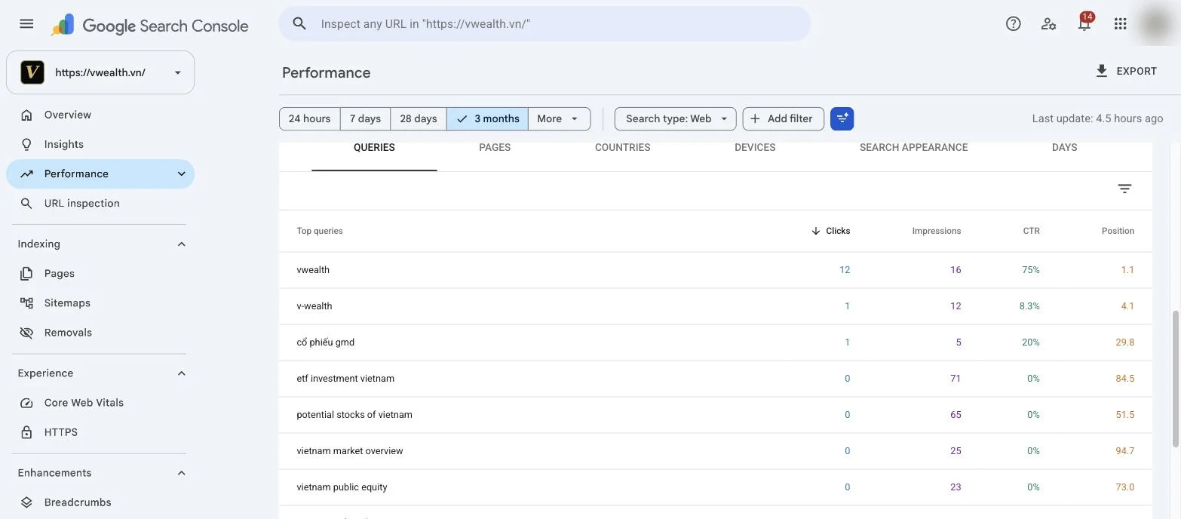Open the Help question mark icon
This screenshot has height=519, width=1181.
(1014, 23)
